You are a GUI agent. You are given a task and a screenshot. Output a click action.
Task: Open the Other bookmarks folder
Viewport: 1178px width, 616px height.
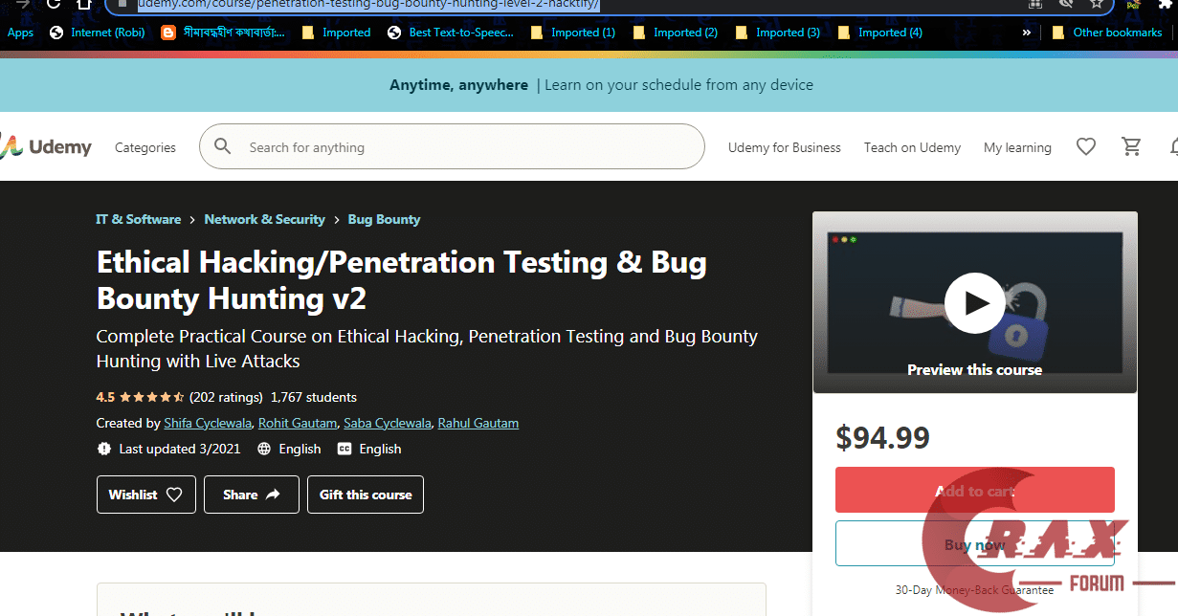(1107, 33)
